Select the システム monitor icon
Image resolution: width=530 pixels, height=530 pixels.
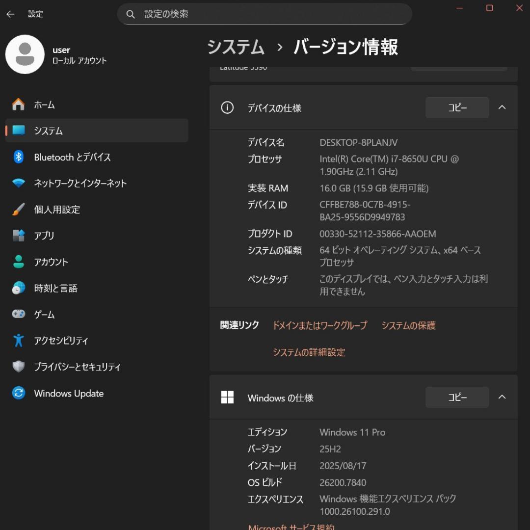[x=18, y=131]
